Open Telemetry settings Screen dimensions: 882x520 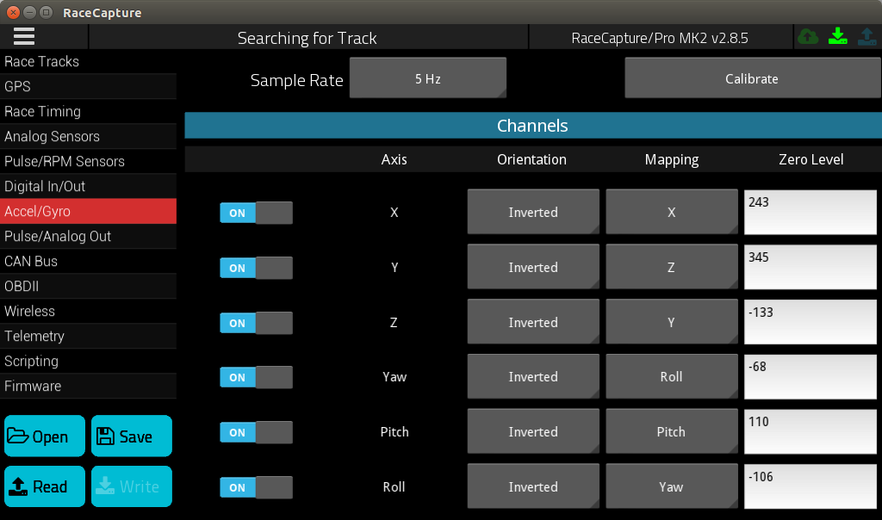89,336
